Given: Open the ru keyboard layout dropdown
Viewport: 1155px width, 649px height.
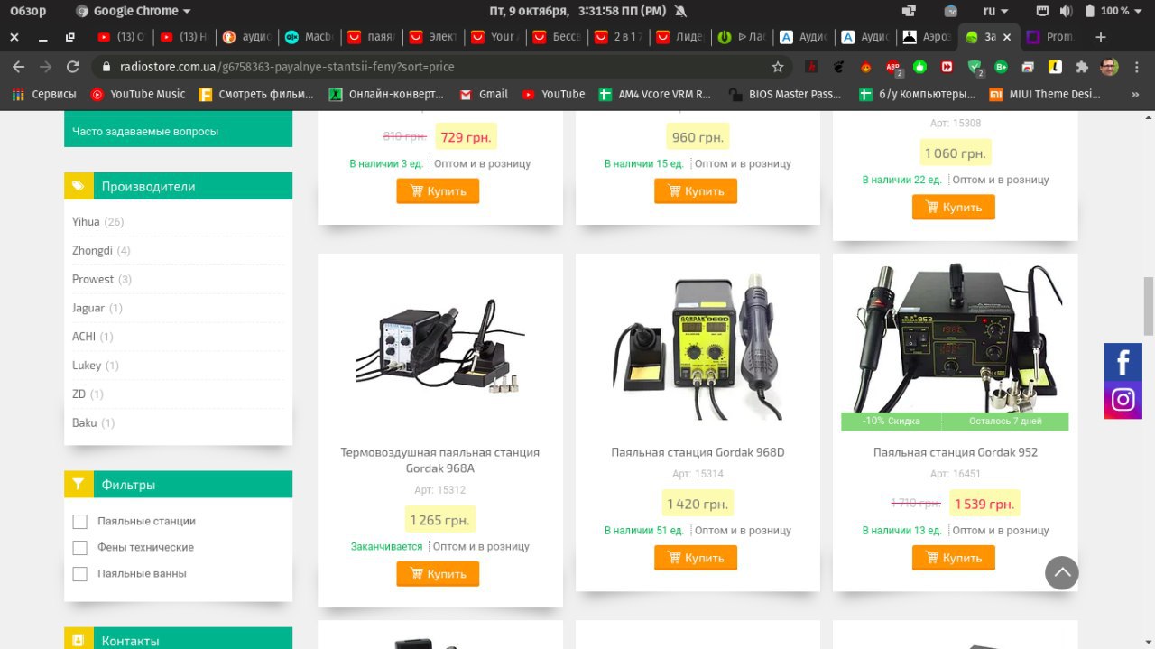Looking at the screenshot, I should point(995,11).
